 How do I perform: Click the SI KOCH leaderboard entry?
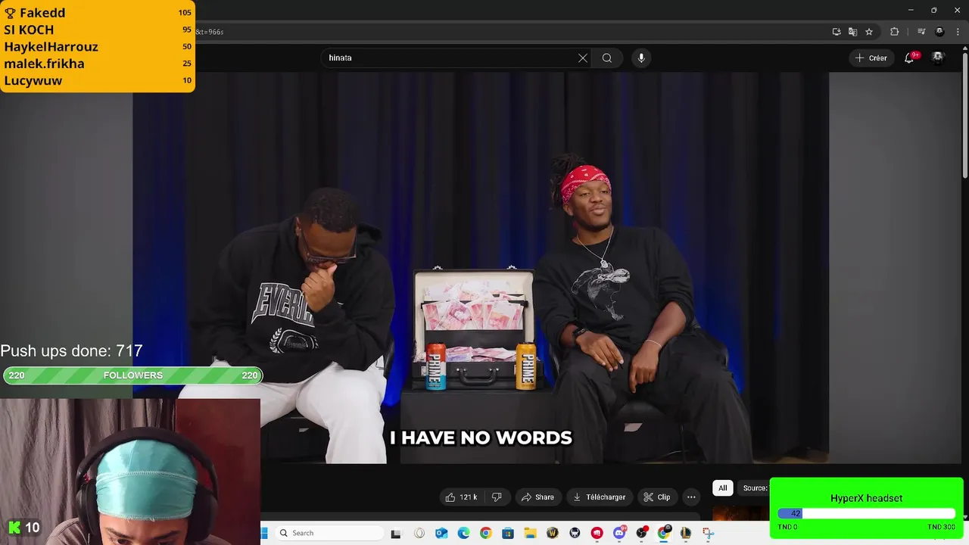(98, 30)
